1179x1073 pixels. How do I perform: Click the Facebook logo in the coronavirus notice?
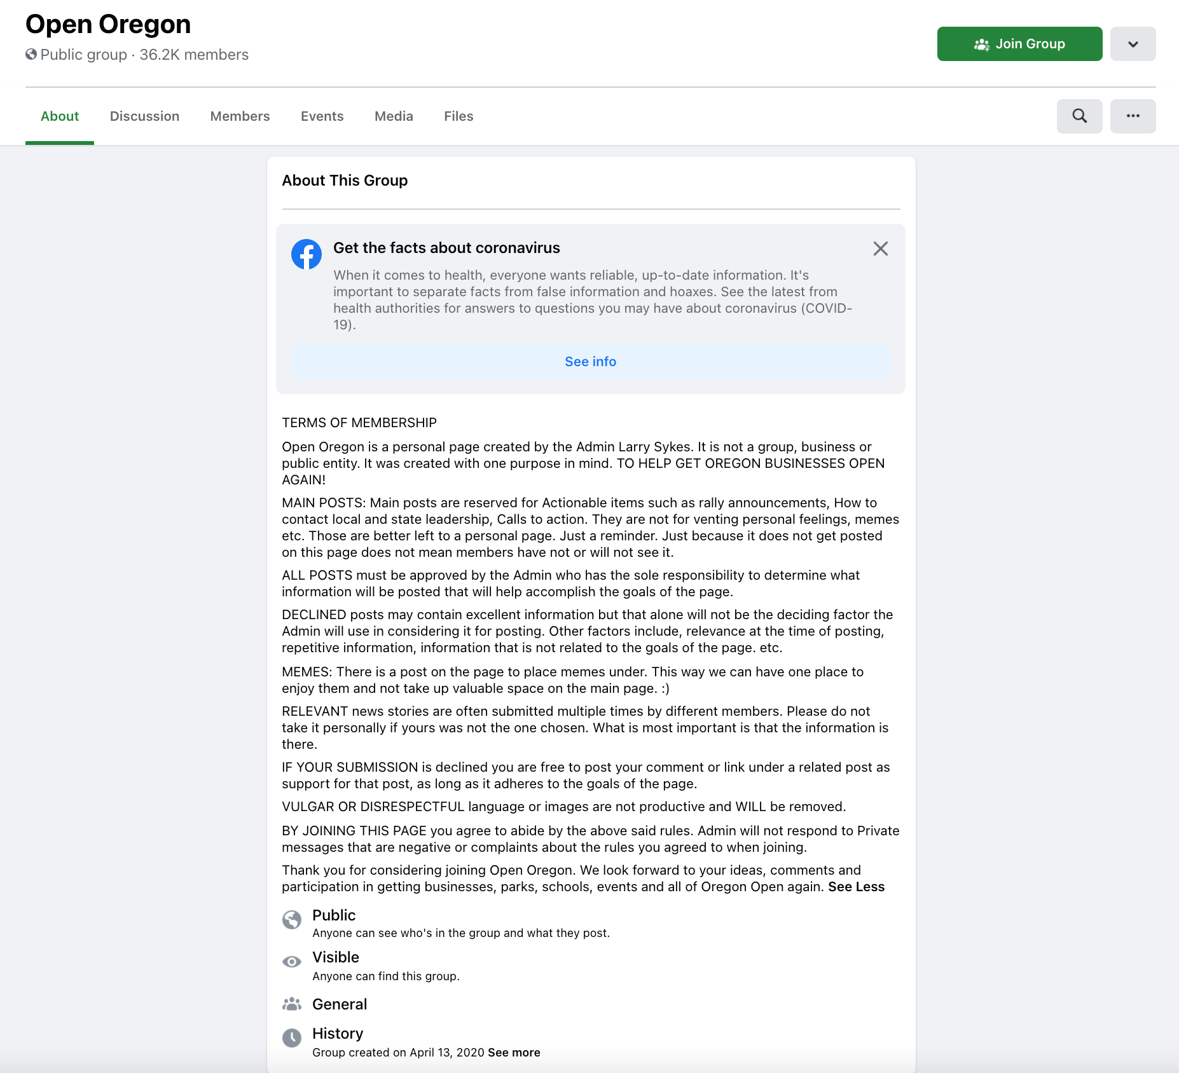point(307,253)
